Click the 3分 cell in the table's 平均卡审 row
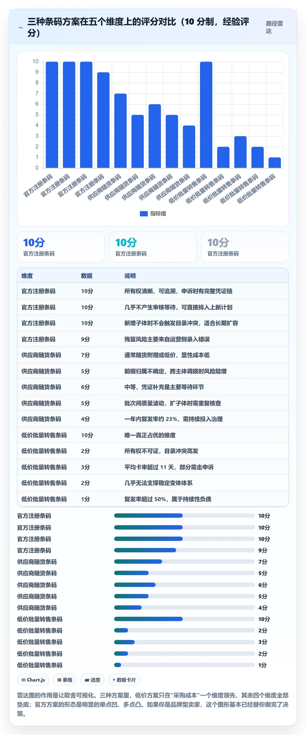306x735 pixels. pyautogui.click(x=85, y=467)
